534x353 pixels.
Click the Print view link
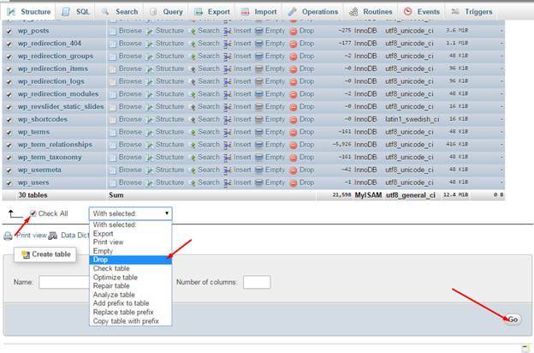(x=32, y=236)
